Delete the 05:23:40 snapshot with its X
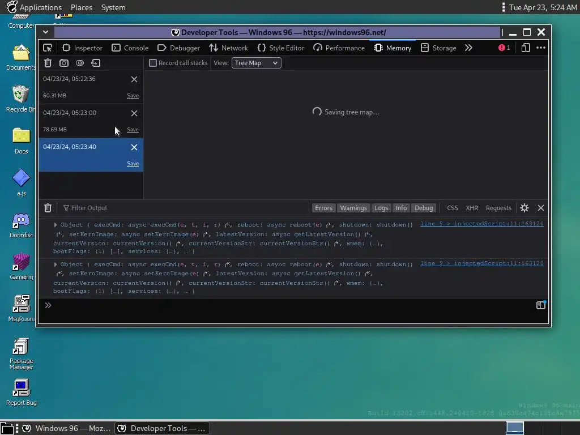Image resolution: width=580 pixels, height=435 pixels. tap(134, 147)
